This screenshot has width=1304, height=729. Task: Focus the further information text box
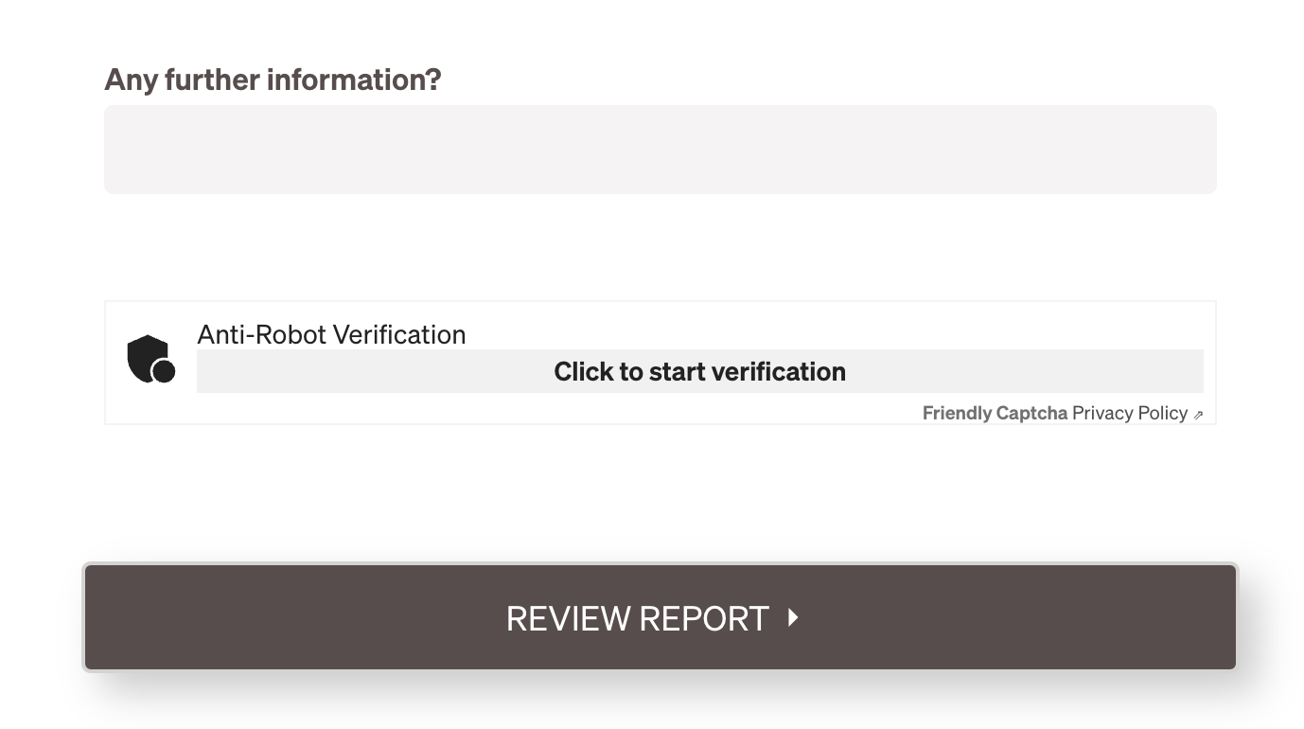[661, 150]
